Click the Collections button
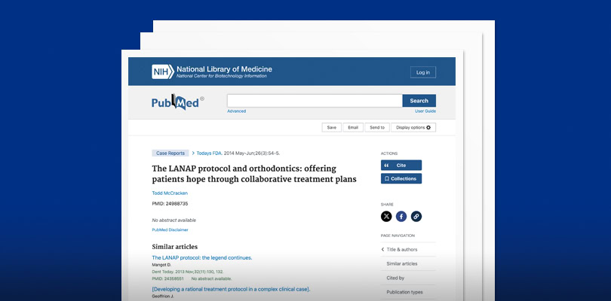Image resolution: width=611 pixels, height=301 pixels. (x=401, y=179)
